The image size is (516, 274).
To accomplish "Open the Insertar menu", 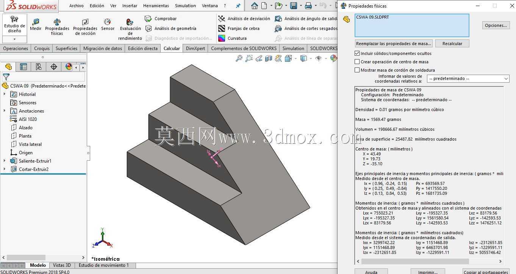I will pos(130,6).
